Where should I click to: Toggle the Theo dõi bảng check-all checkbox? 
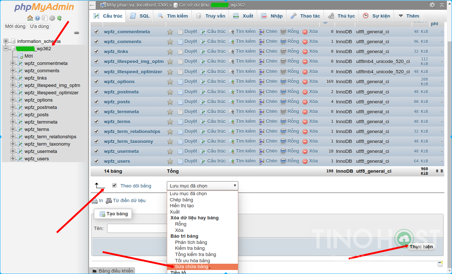coord(114,186)
